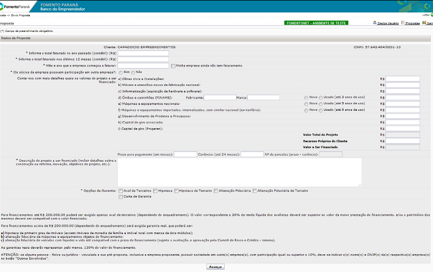The width and height of the screenshot is (433, 272).
Task: Focus the Marca input field
Action: tap(264, 97)
